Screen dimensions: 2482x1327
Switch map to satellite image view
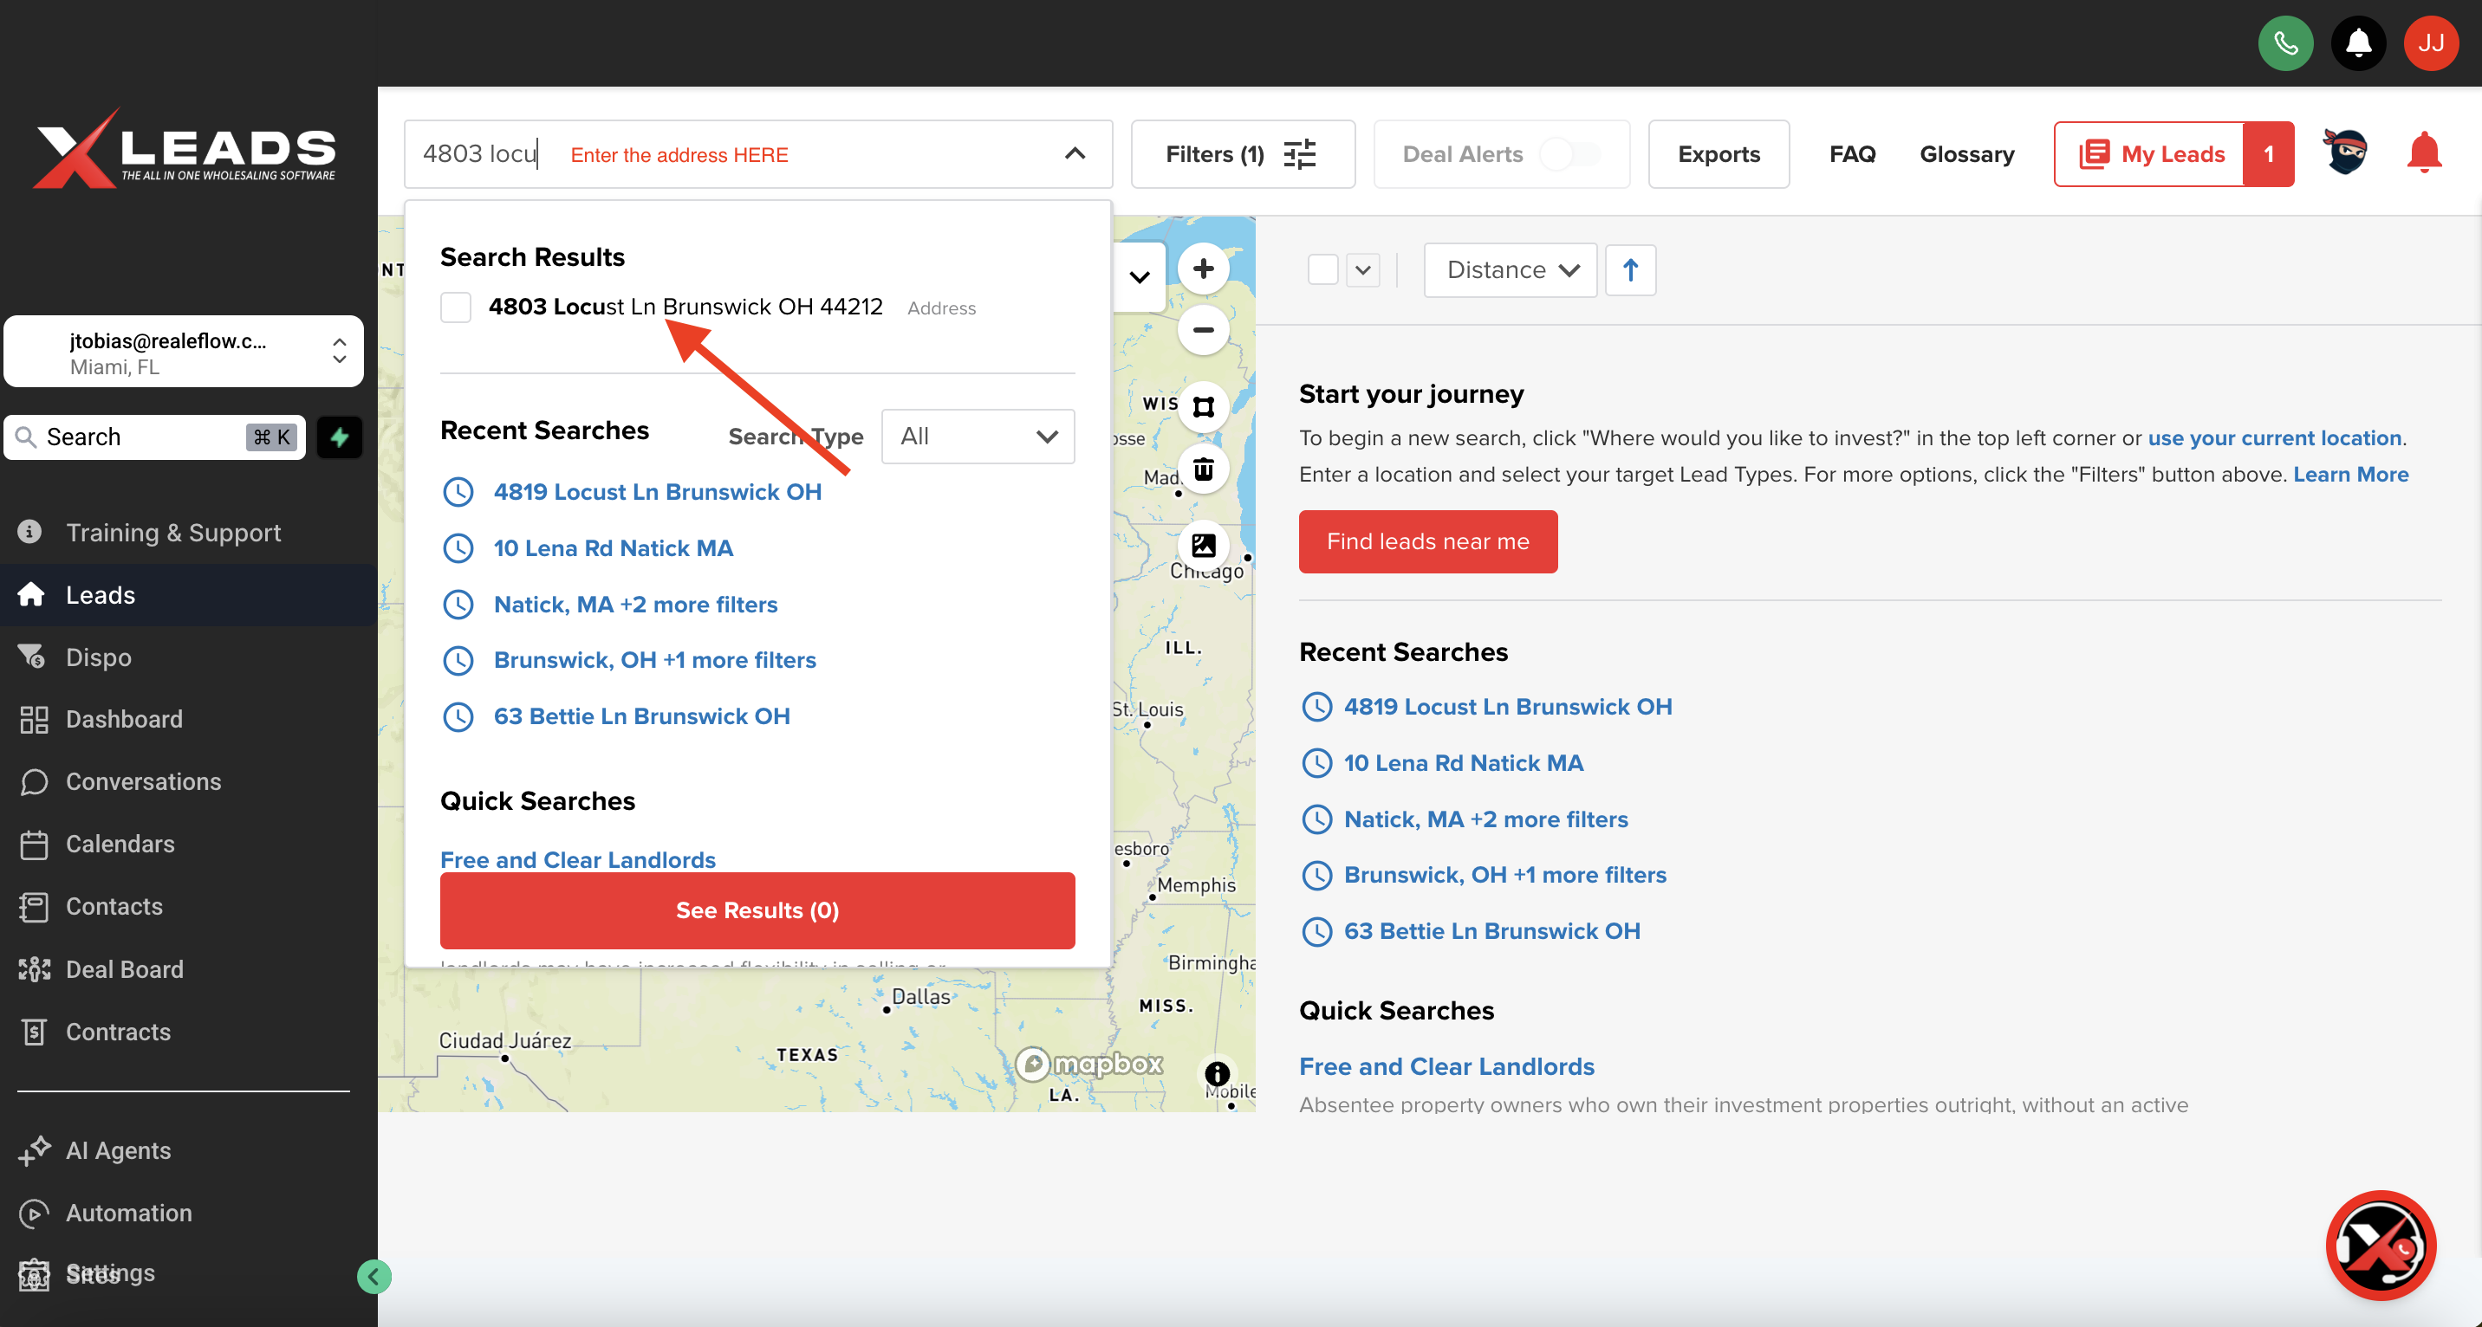click(1203, 545)
